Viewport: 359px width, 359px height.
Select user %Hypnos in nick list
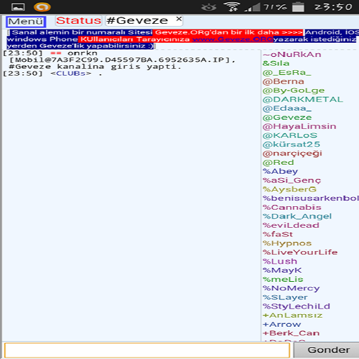tap(287, 243)
